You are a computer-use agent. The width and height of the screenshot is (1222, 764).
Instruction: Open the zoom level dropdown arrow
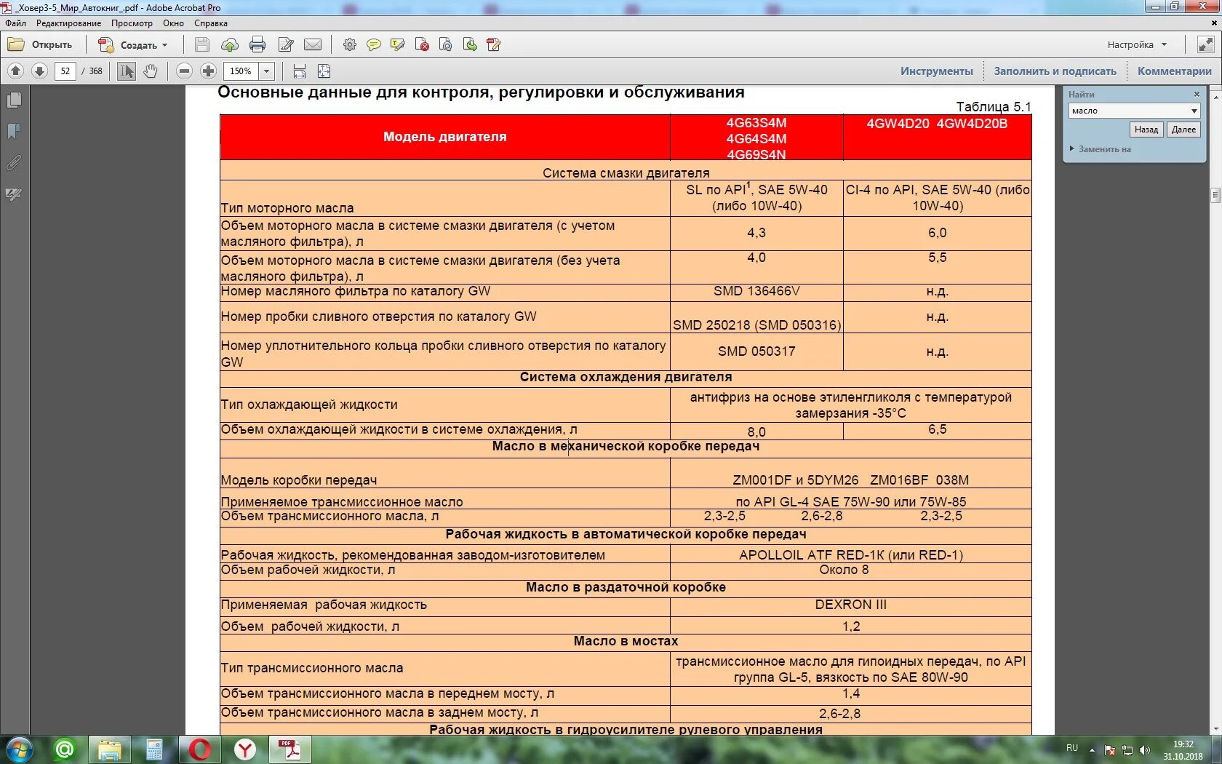pos(267,71)
